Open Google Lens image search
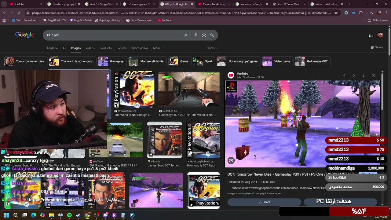This screenshot has width=391, height=220. click(x=204, y=35)
